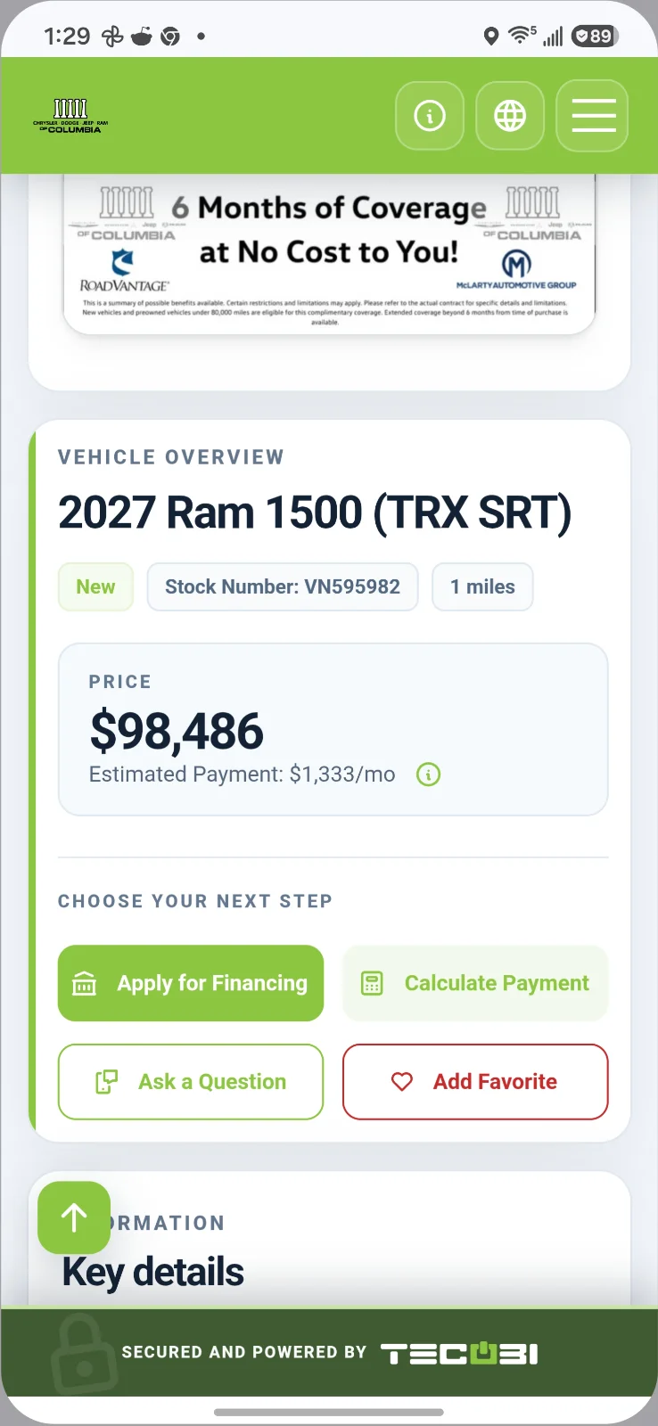658x1426 pixels.
Task: Tap the scroll-to-top arrow button
Action: pyautogui.click(x=74, y=1217)
